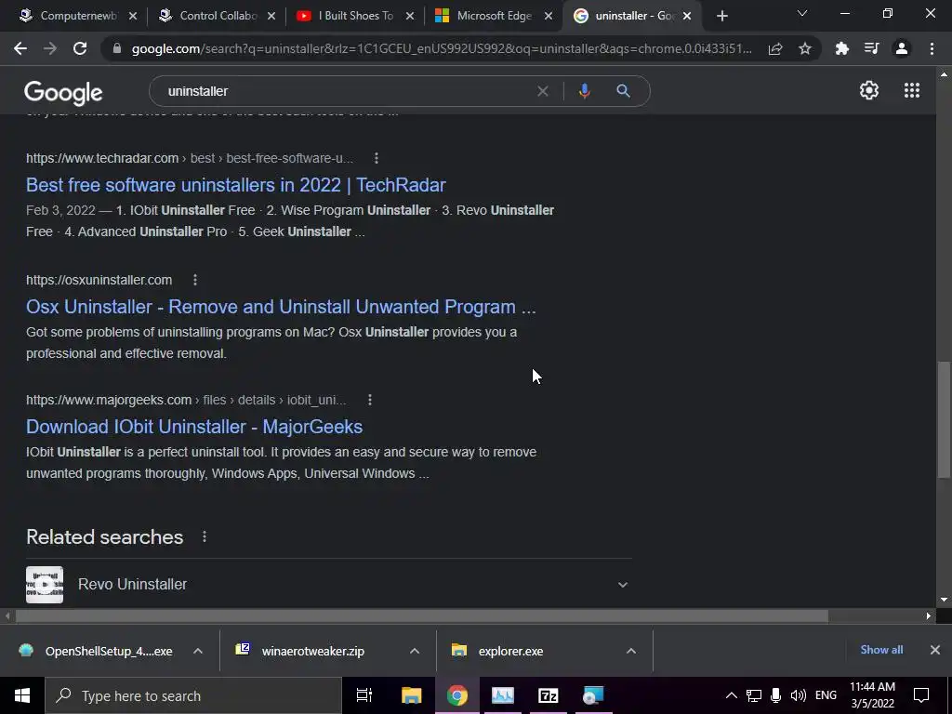Screen dimensions: 952x714
Task: Open options for explorer.exe download
Action: click(x=631, y=651)
